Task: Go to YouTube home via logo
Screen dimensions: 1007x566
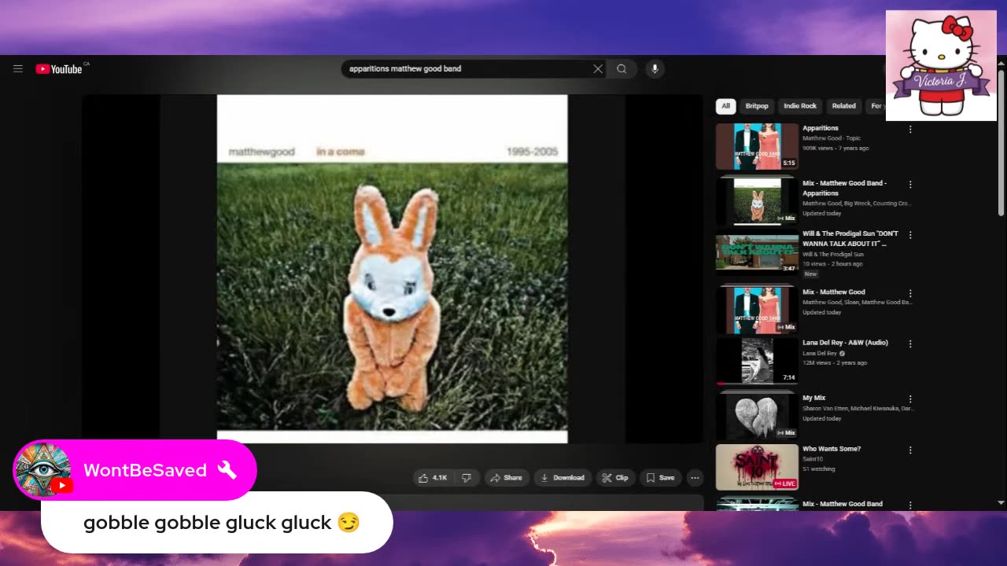Action: click(59, 68)
